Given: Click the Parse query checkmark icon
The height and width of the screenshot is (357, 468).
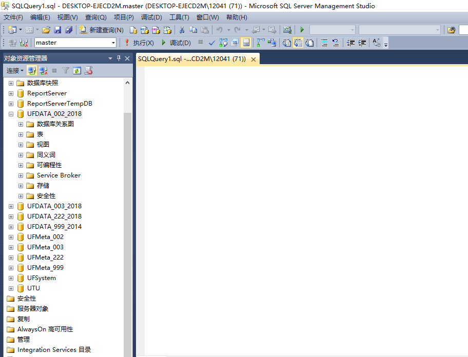Looking at the screenshot, I should click(211, 43).
